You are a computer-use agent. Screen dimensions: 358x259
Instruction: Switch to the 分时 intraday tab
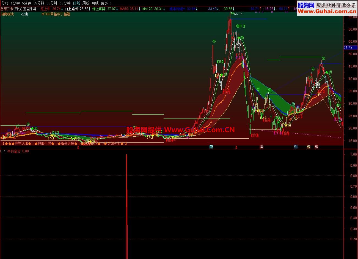tap(5, 3)
